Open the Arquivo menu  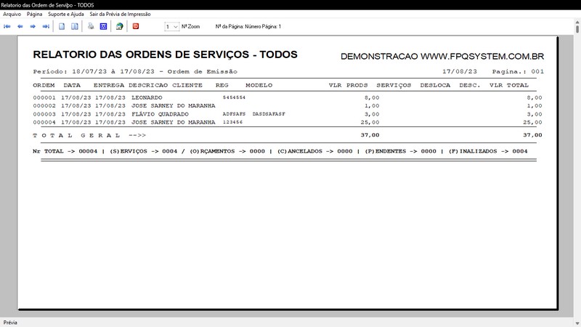[12, 14]
